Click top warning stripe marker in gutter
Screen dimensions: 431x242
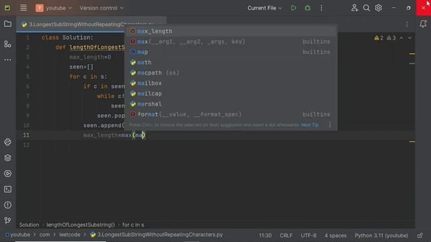(x=412, y=54)
